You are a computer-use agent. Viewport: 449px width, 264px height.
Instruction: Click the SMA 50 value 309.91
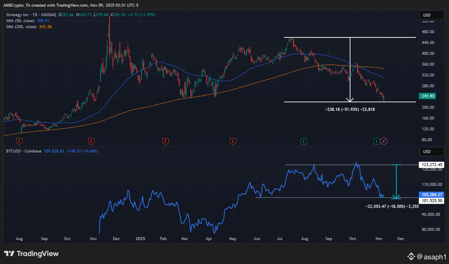click(x=43, y=21)
